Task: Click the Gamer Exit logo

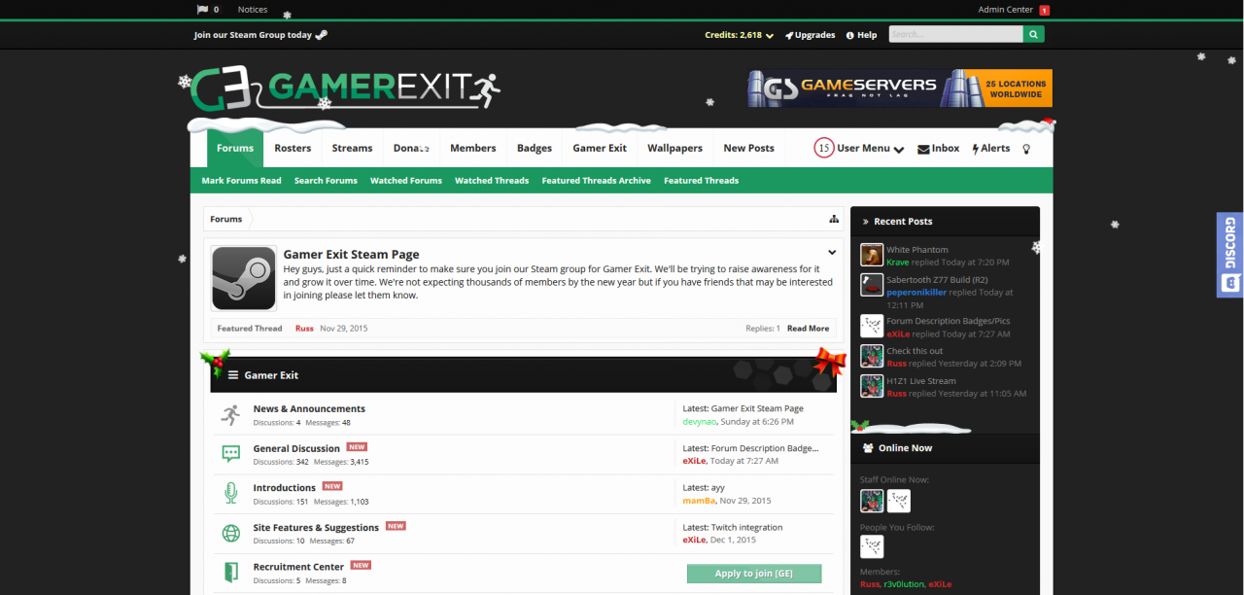Action: coord(345,88)
